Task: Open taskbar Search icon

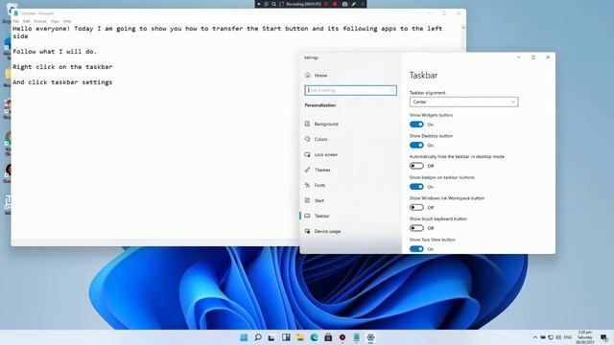Action: tap(258, 337)
